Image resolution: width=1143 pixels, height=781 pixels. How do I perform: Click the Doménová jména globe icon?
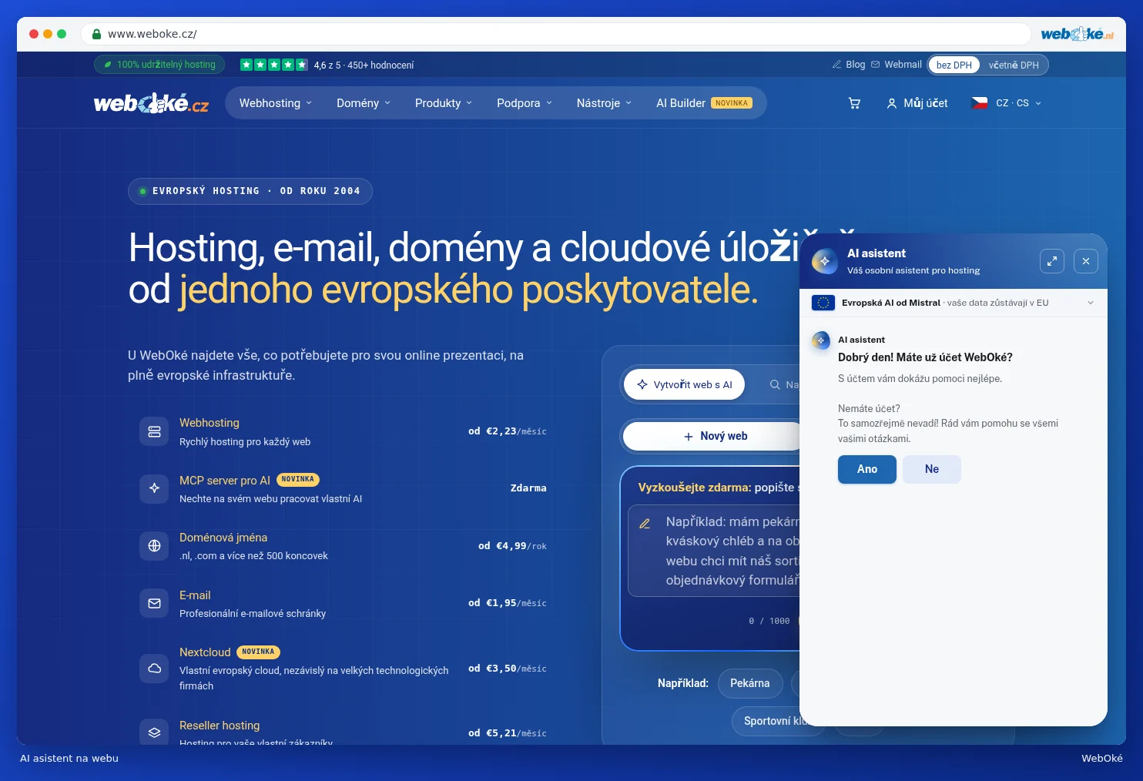pos(154,546)
